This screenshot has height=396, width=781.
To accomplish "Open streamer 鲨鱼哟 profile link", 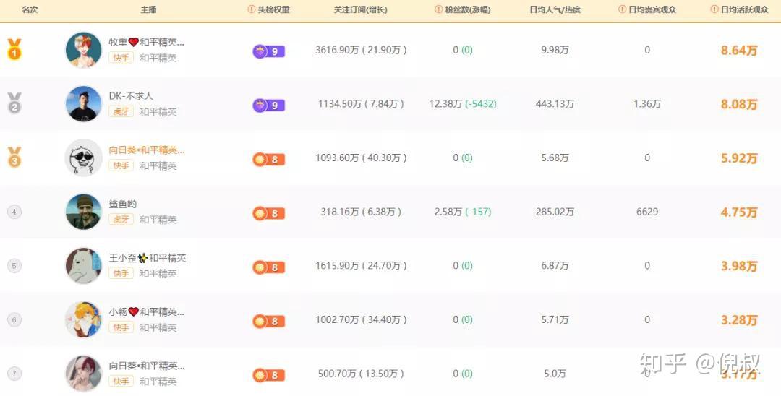I will click(122, 204).
